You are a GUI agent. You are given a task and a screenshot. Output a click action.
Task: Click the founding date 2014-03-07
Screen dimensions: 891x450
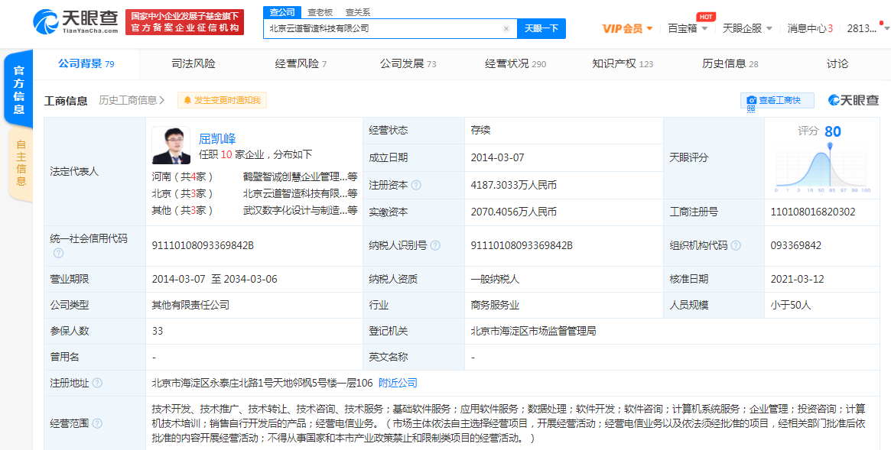pyautogui.click(x=497, y=157)
